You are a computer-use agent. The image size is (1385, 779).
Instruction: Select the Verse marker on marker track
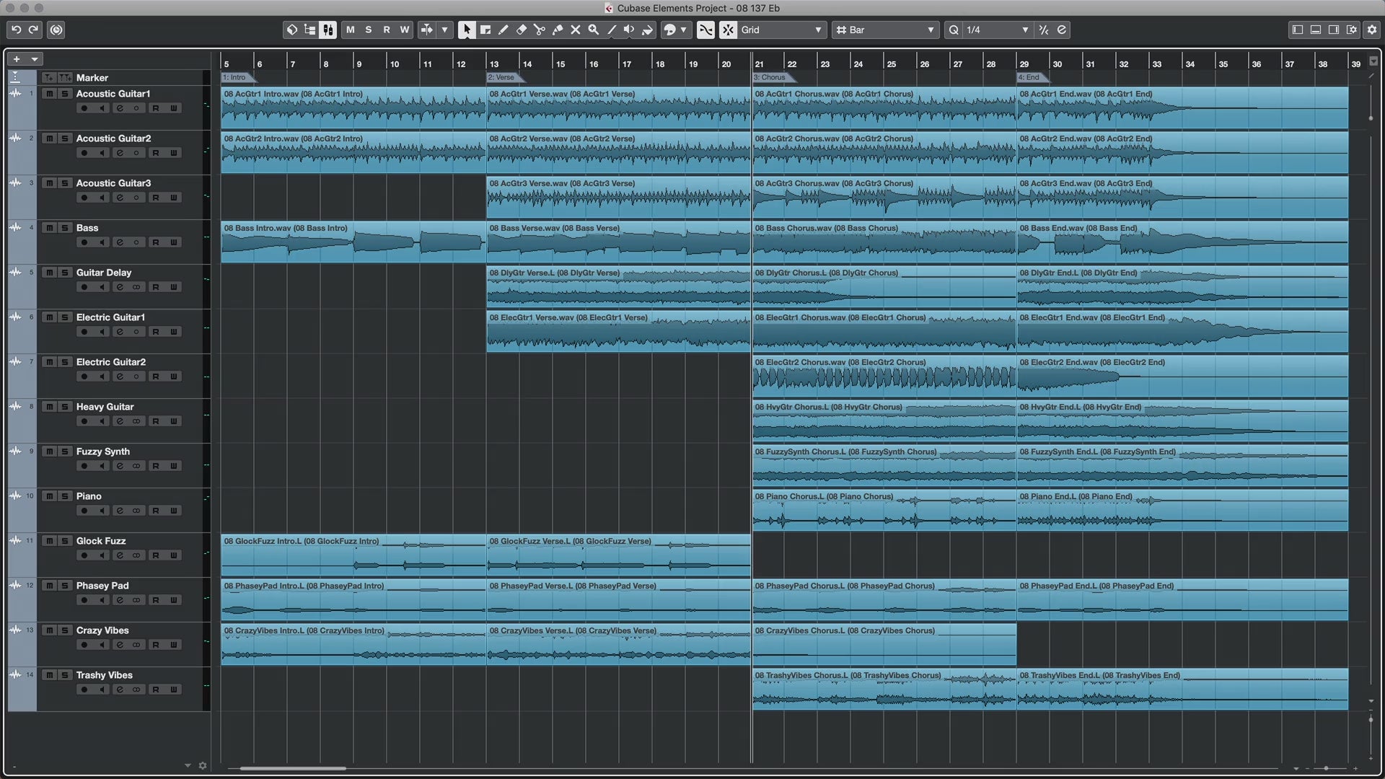coord(503,77)
